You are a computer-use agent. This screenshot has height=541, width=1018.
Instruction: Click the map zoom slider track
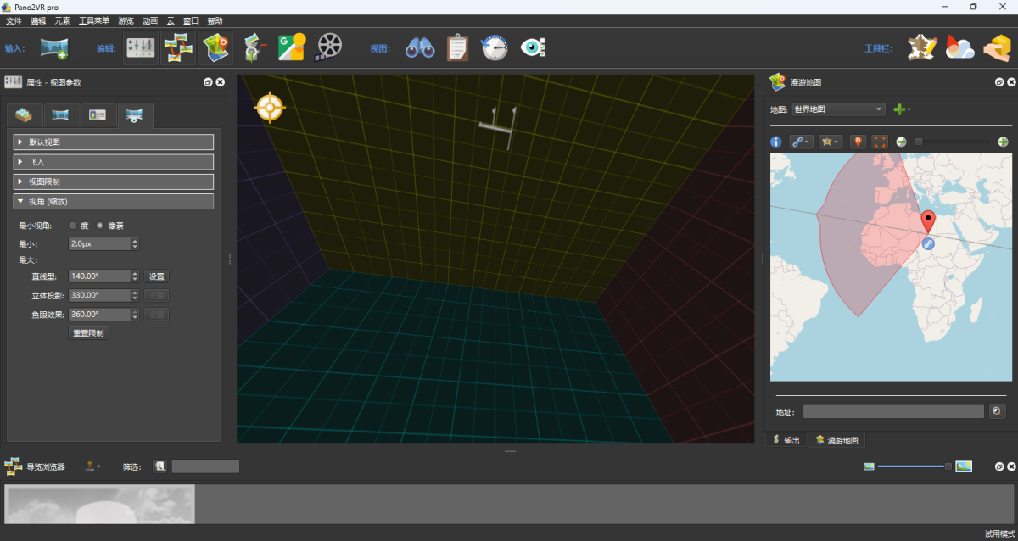954,142
